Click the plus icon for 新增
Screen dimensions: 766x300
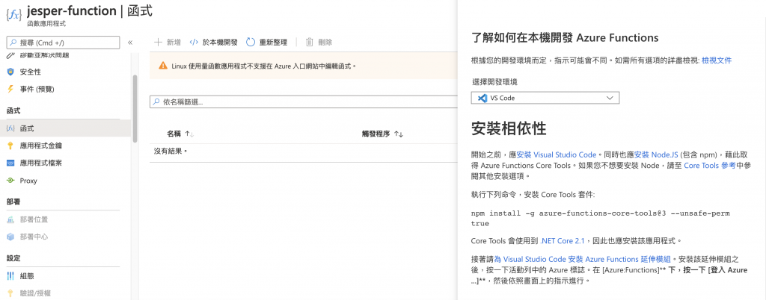pos(158,43)
